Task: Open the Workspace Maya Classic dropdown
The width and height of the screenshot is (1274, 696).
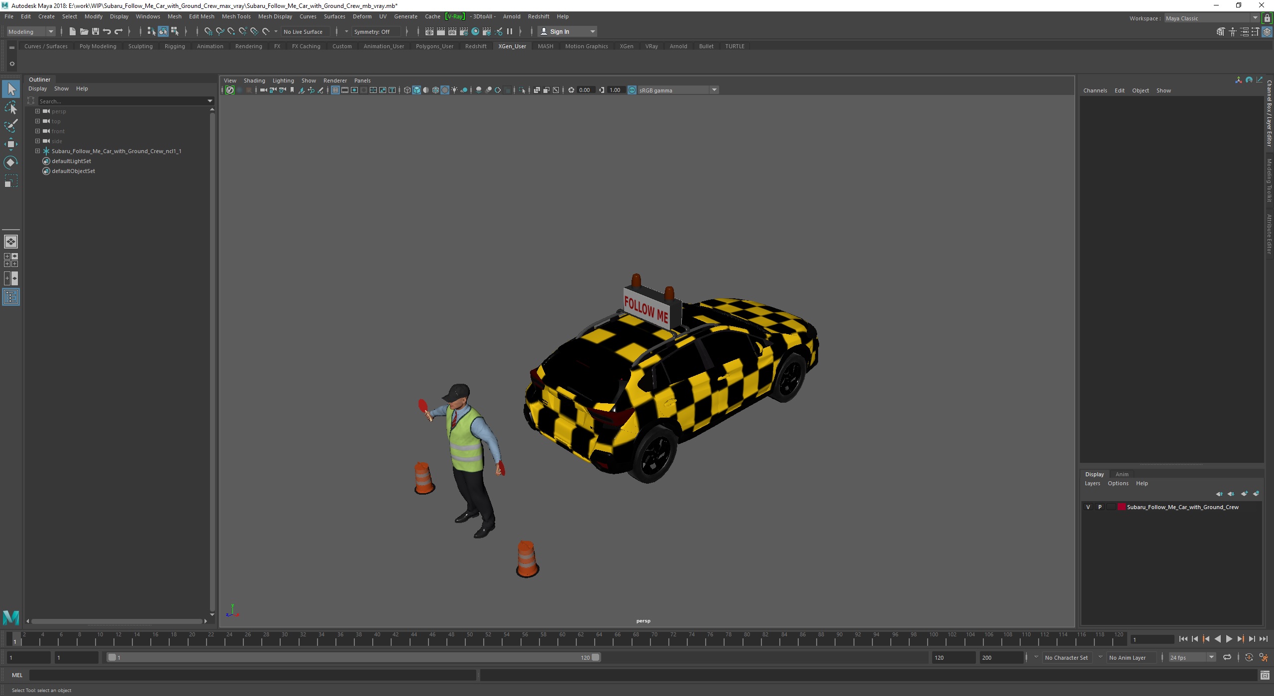Action: [1211, 18]
